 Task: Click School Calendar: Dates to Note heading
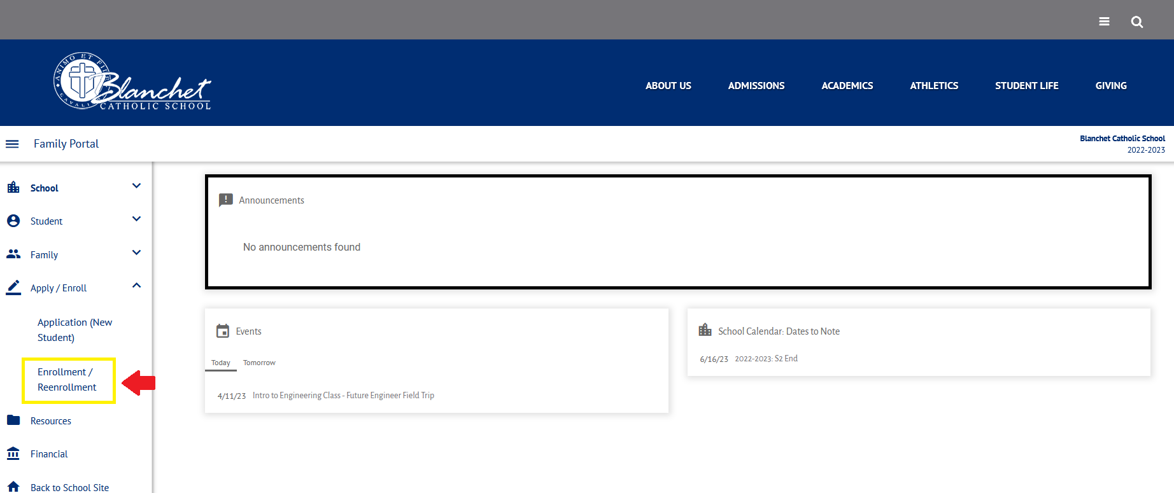(779, 331)
